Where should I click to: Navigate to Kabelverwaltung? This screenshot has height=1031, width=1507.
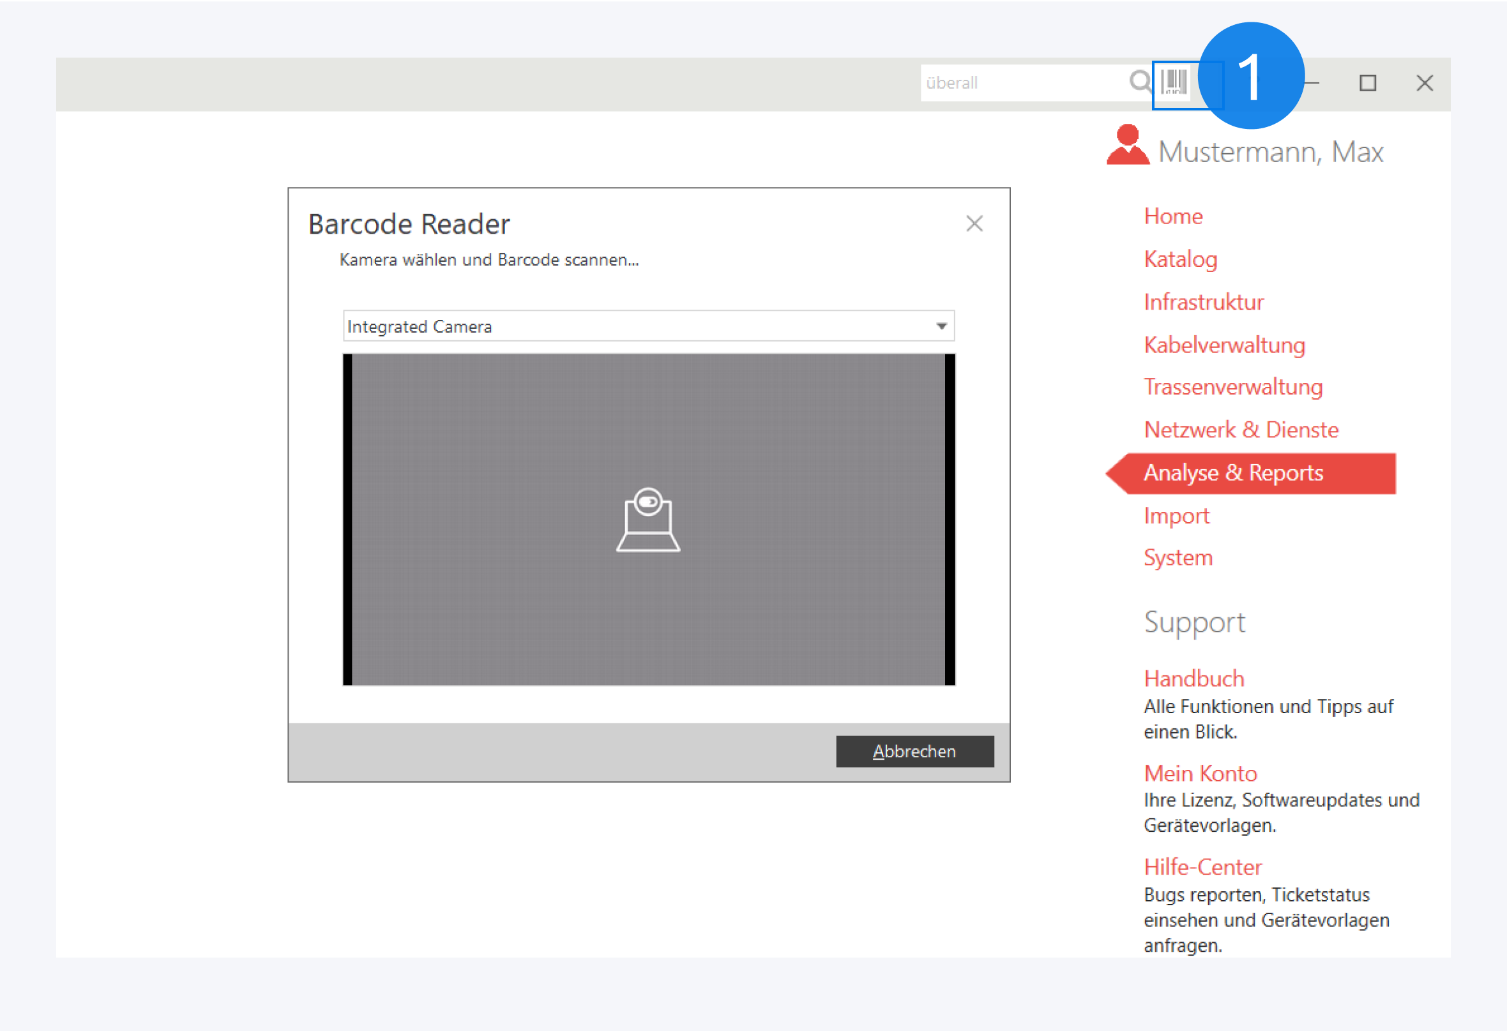pos(1223,345)
